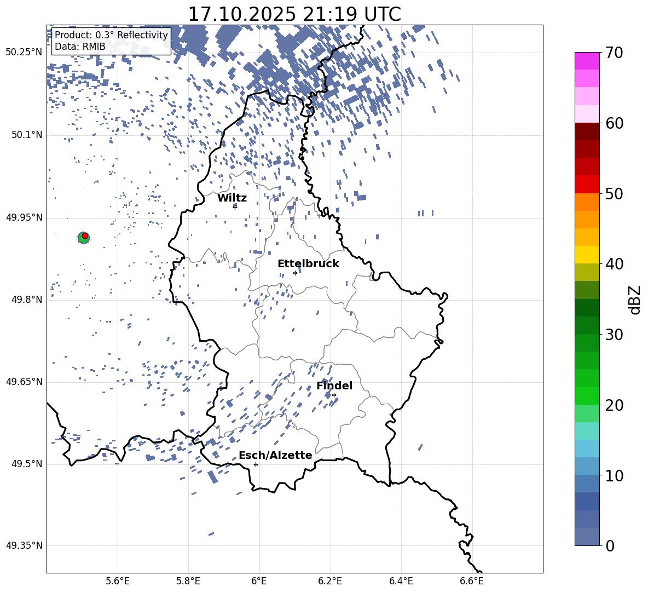Click the 50 value on the colorbar

(x=614, y=193)
